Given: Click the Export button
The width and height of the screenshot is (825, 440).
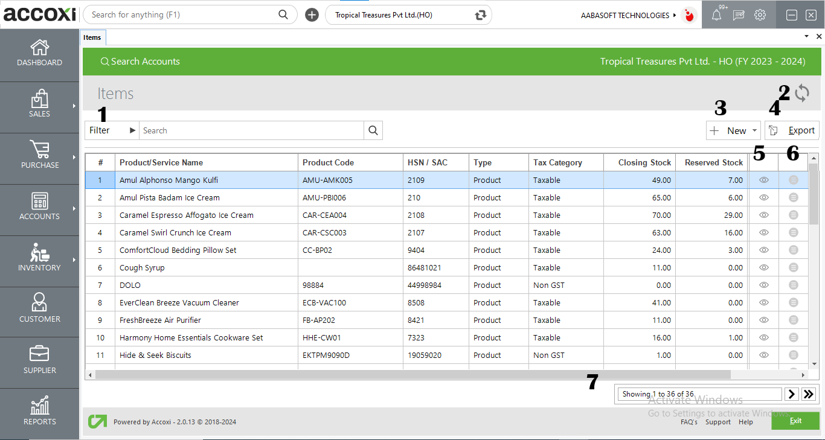Looking at the screenshot, I should 792,130.
